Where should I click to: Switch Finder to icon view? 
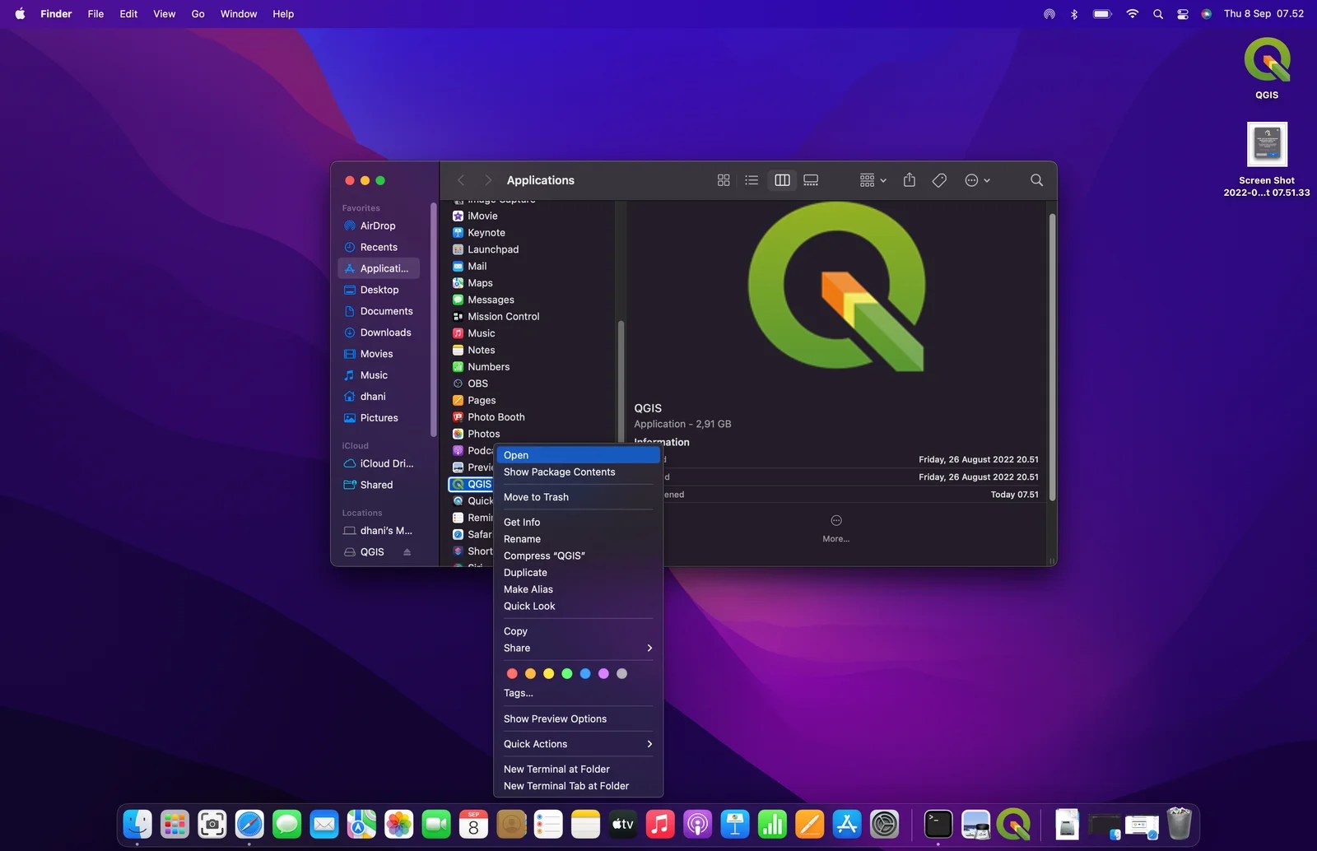tap(724, 180)
